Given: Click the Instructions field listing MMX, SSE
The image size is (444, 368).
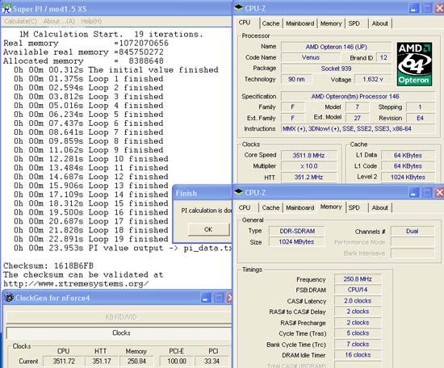Looking at the screenshot, I should (x=358, y=129).
